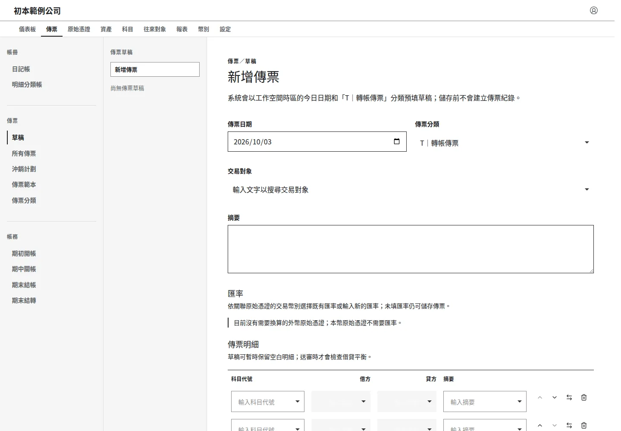This screenshot has width=621, height=431.
Task: Open 期中關帳 in the sidebar
Action: click(x=52, y=269)
